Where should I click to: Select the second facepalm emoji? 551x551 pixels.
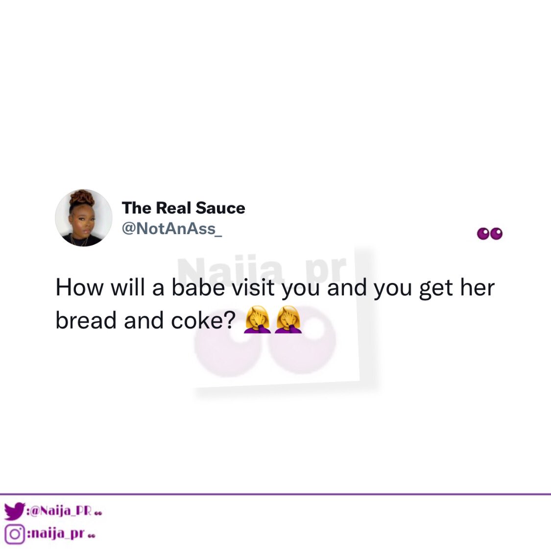(288, 319)
